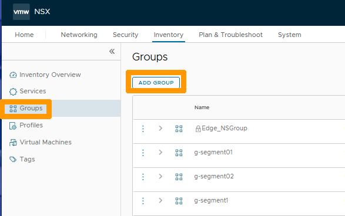Screen dimensions: 345x216
Task: Click the Groups sidebar icon
Action: 13,109
